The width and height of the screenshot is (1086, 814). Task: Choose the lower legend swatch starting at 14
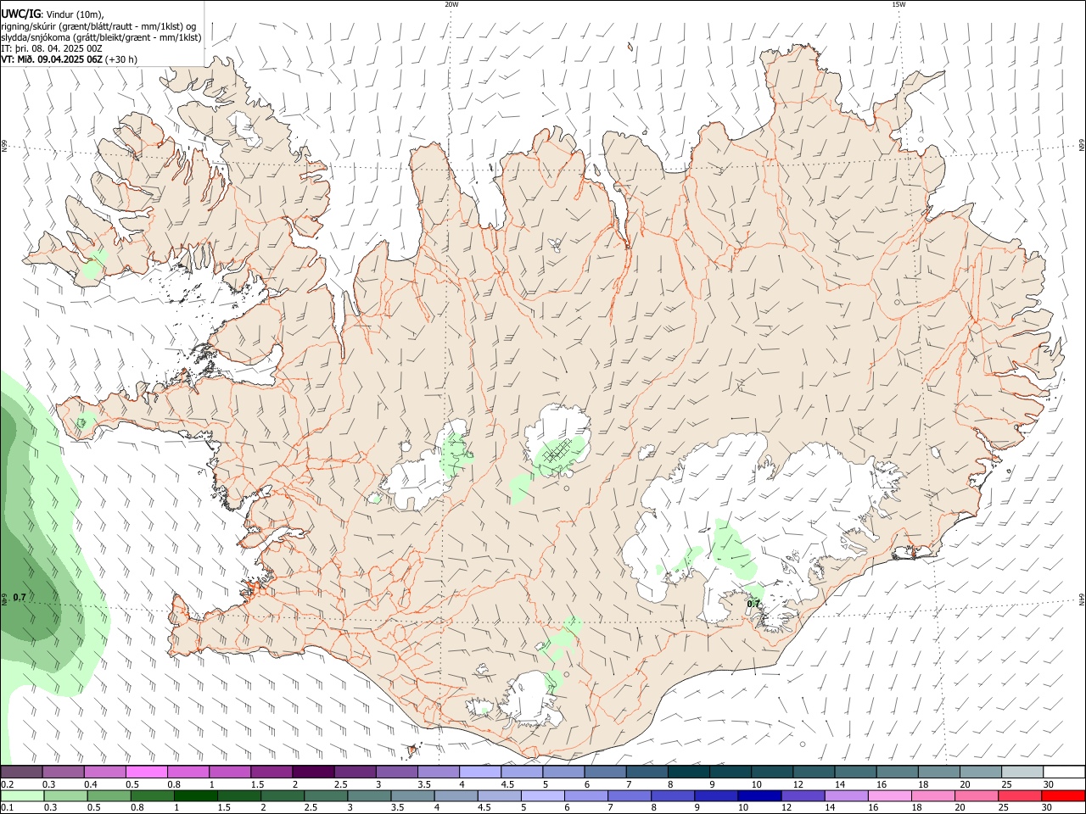tap(846, 796)
